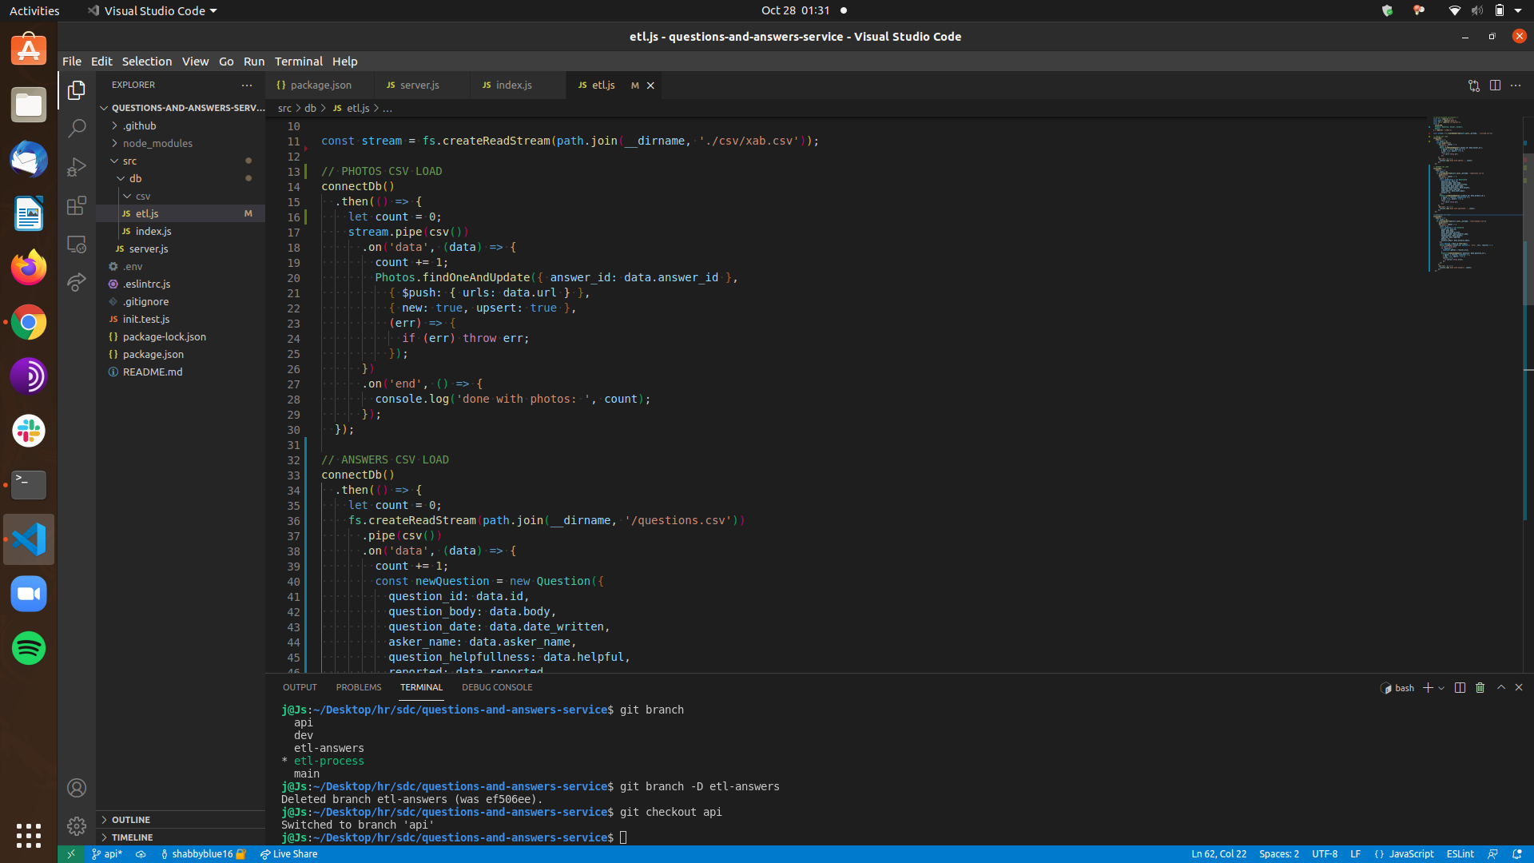Expand the node_modules folder
1534x863 pixels.
pos(157,143)
